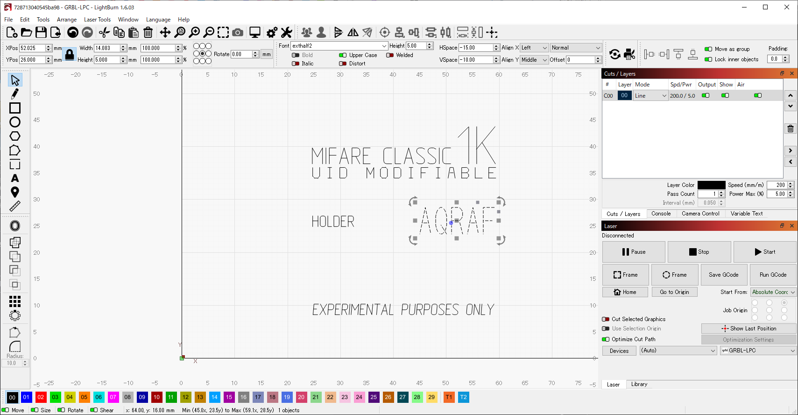Image resolution: width=798 pixels, height=415 pixels.
Task: Switch to the Console tab
Action: click(661, 214)
